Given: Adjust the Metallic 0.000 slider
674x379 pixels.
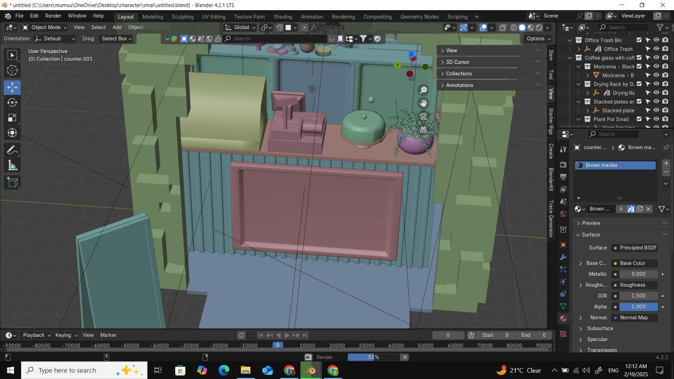Looking at the screenshot, I should pyautogui.click(x=638, y=274).
